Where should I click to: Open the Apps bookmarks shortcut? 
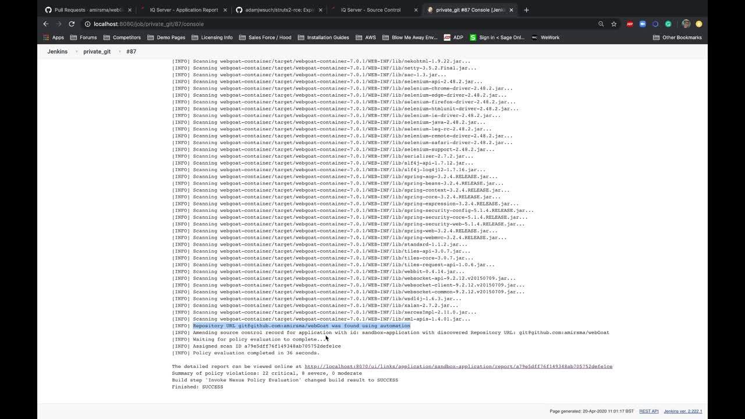coord(54,37)
